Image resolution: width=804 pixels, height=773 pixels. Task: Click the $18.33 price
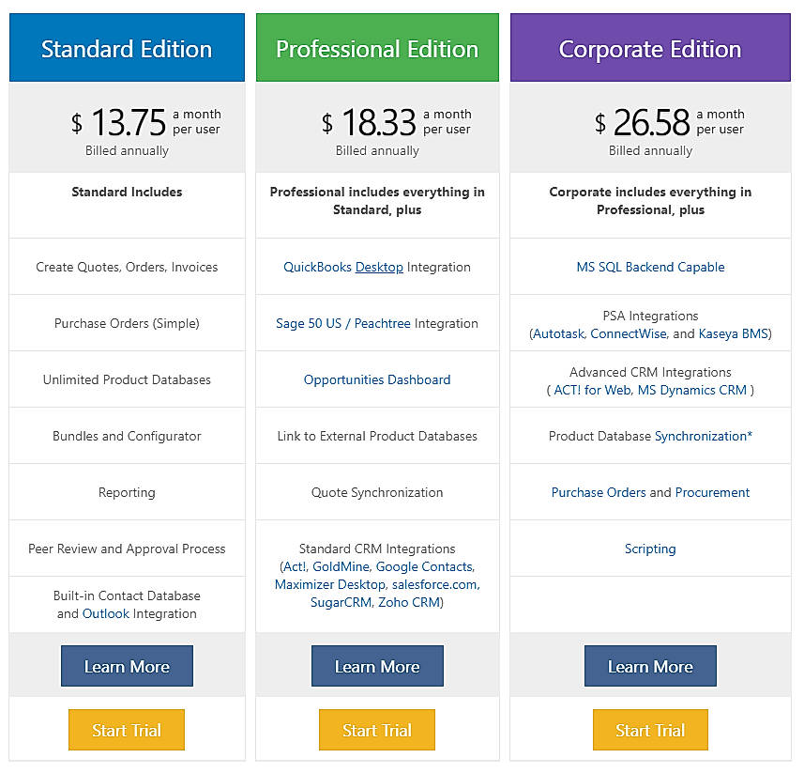[369, 122]
